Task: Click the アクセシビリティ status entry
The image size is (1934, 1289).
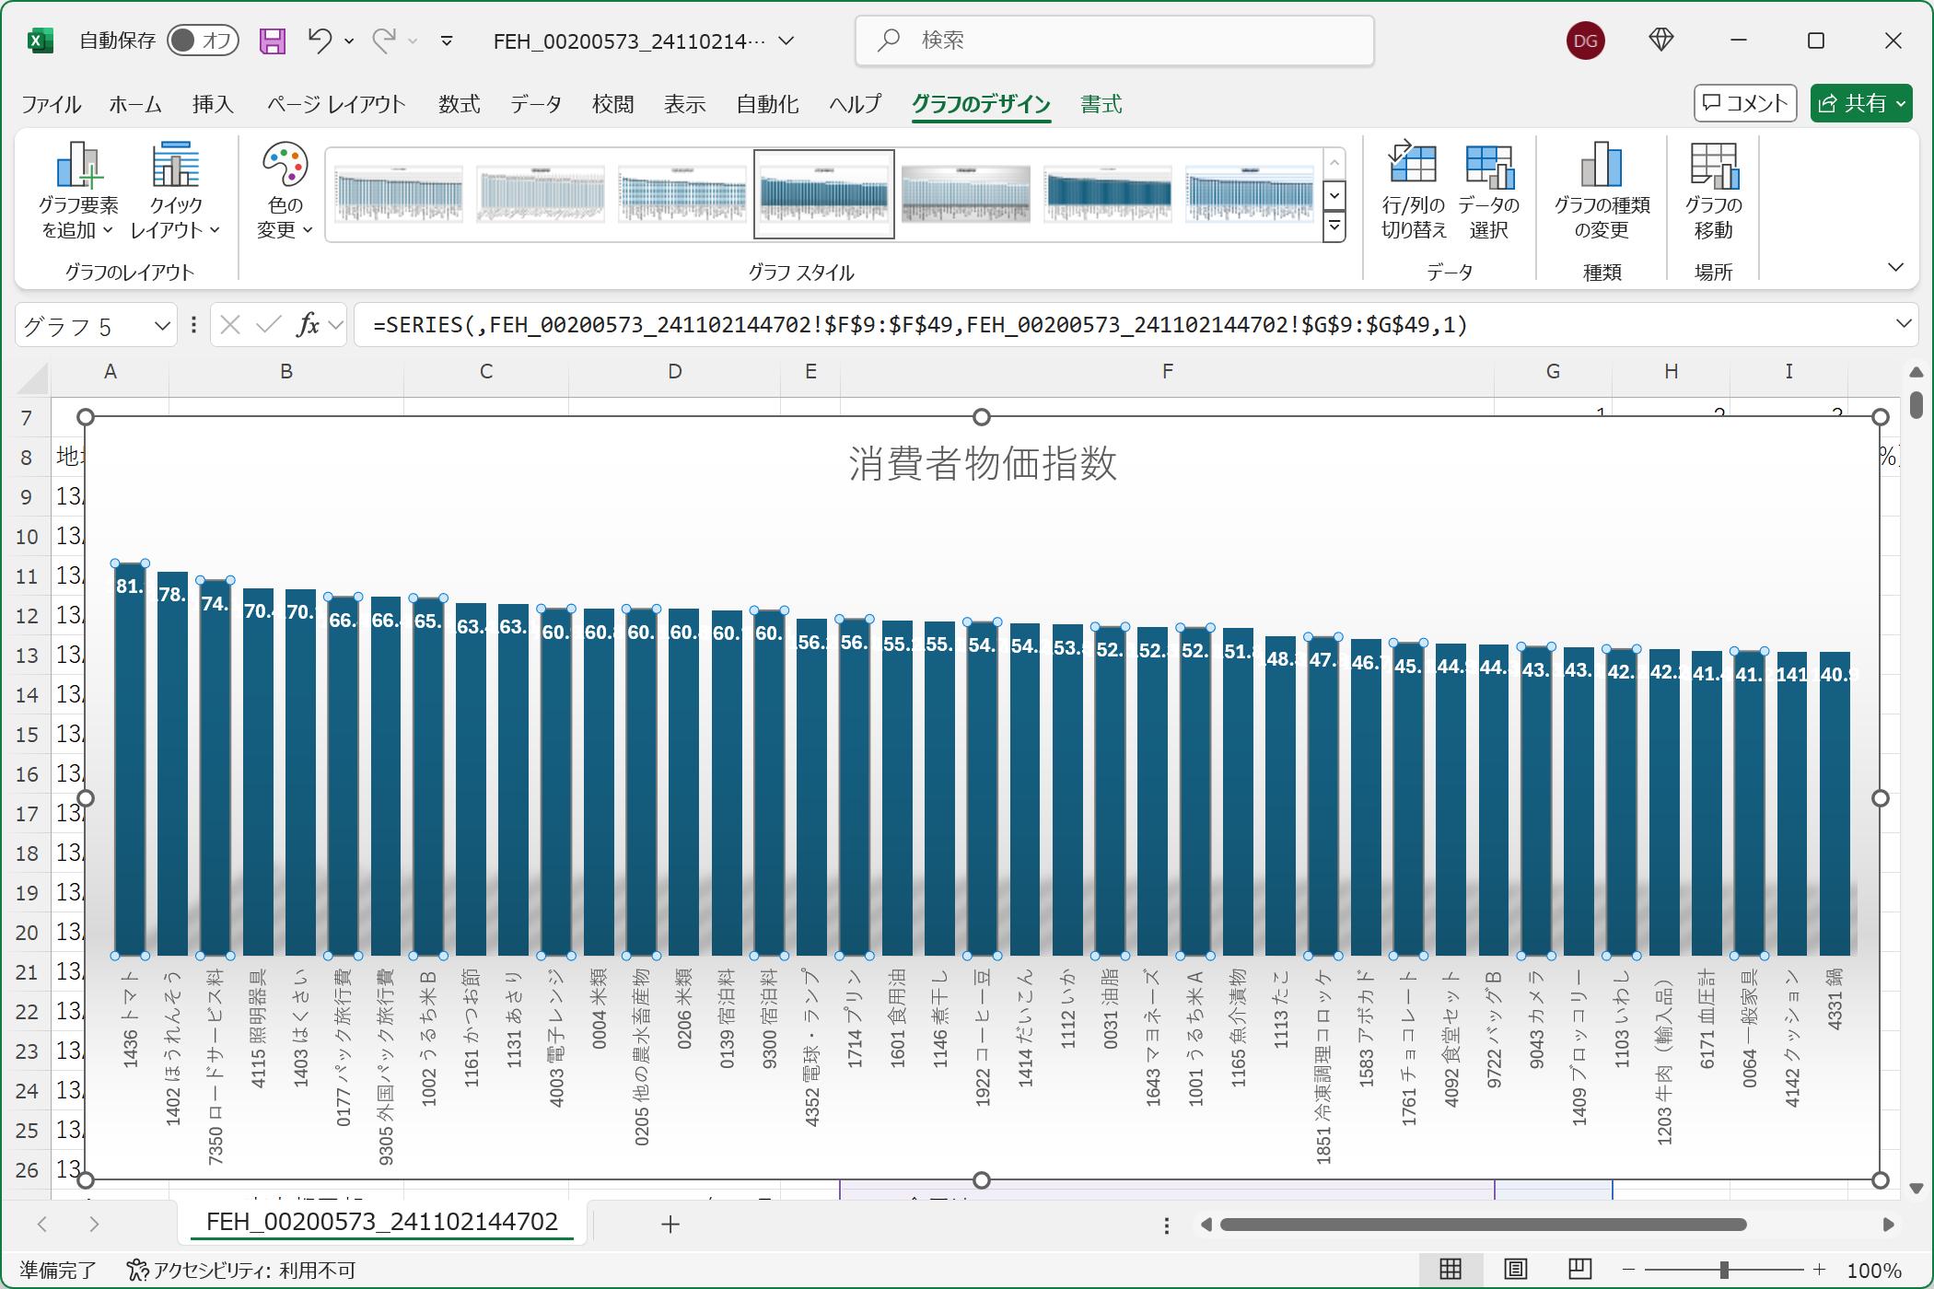Action: pos(240,1271)
